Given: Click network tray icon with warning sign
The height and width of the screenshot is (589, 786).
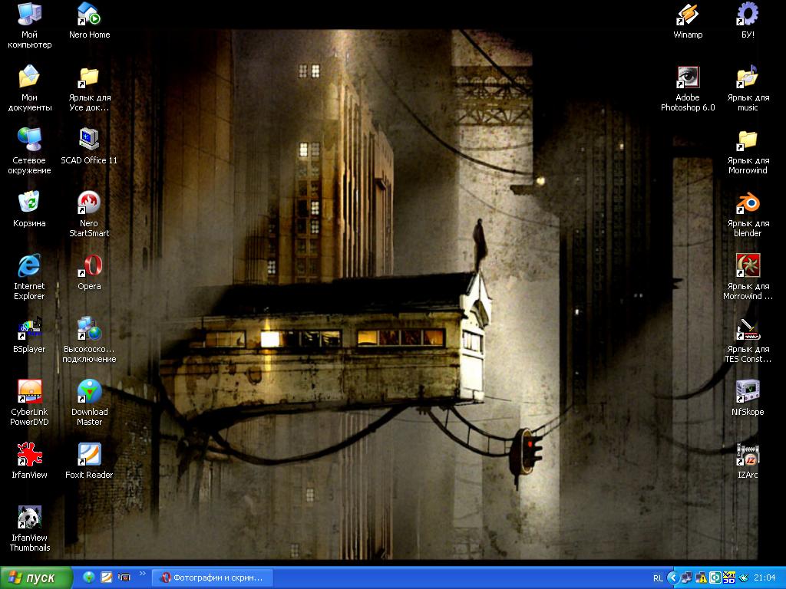Looking at the screenshot, I should pos(701,577).
